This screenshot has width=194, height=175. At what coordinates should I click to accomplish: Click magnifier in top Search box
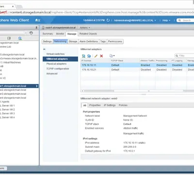[179, 20]
